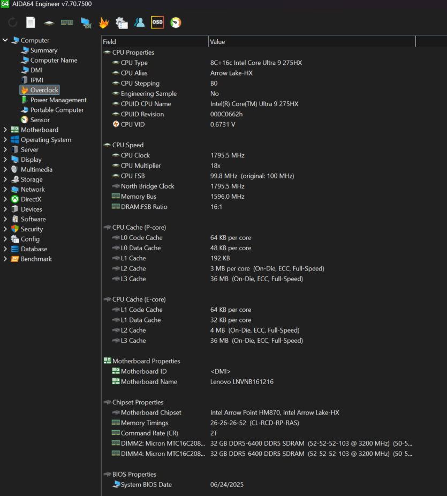Expand the Multimedia node arrow
Image resolution: width=447 pixels, height=496 pixels.
click(x=5, y=169)
